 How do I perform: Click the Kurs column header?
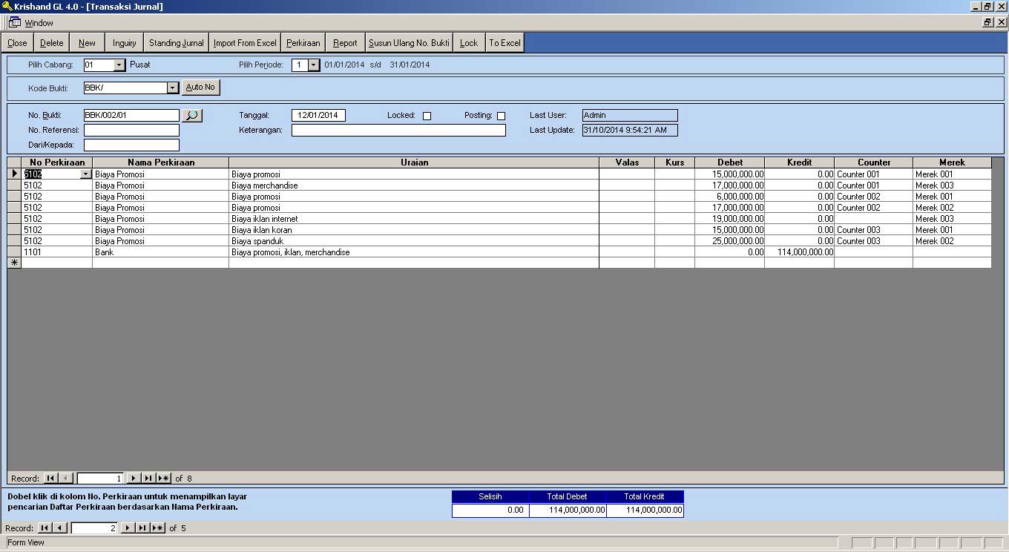click(x=675, y=162)
